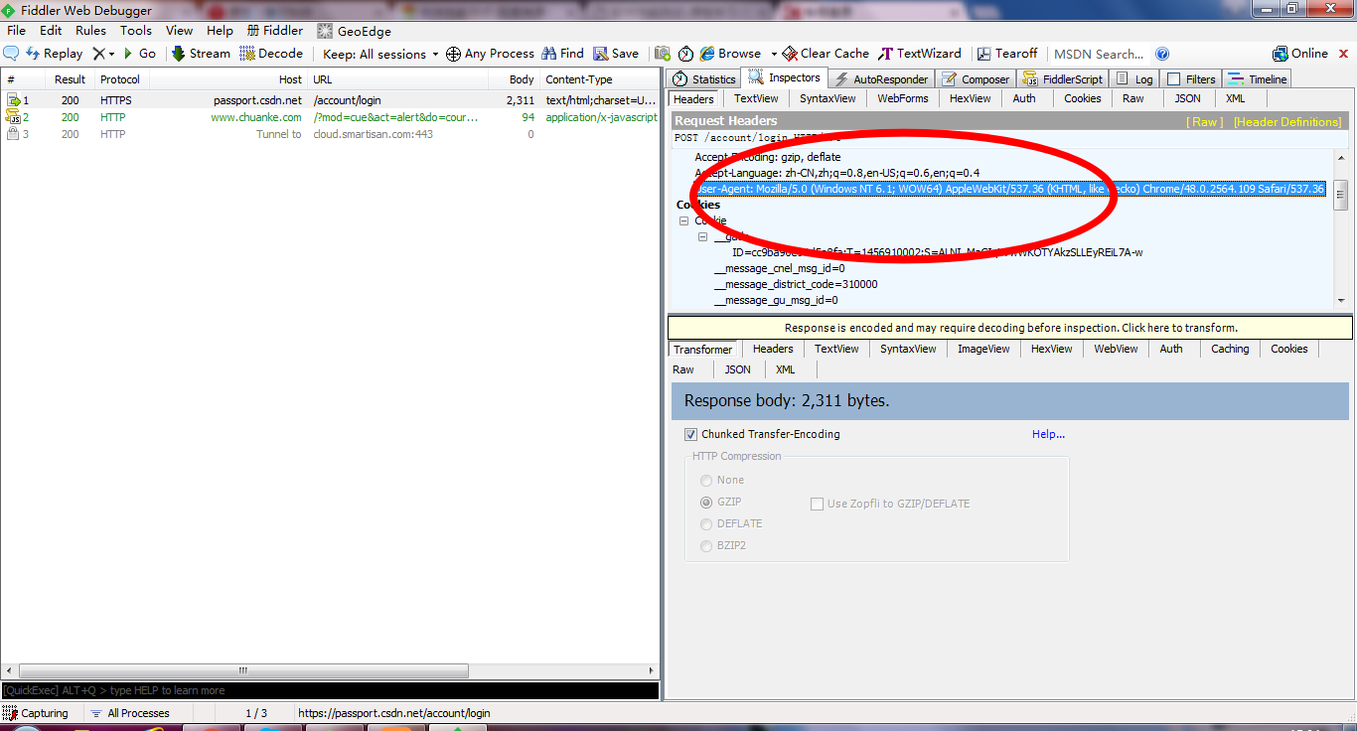1357x731 pixels.
Task: Click the headers scrollbar down arrow
Action: click(1341, 301)
